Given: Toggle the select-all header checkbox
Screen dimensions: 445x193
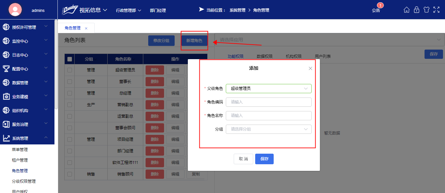Looking at the screenshot, I should tap(70, 59).
